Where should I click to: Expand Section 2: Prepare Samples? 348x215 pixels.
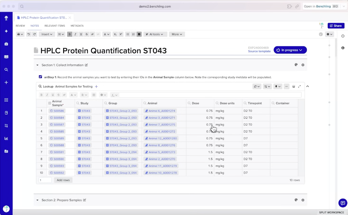(37, 200)
